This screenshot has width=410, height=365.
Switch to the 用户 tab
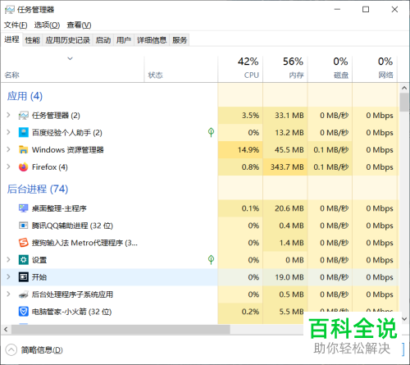coord(124,40)
